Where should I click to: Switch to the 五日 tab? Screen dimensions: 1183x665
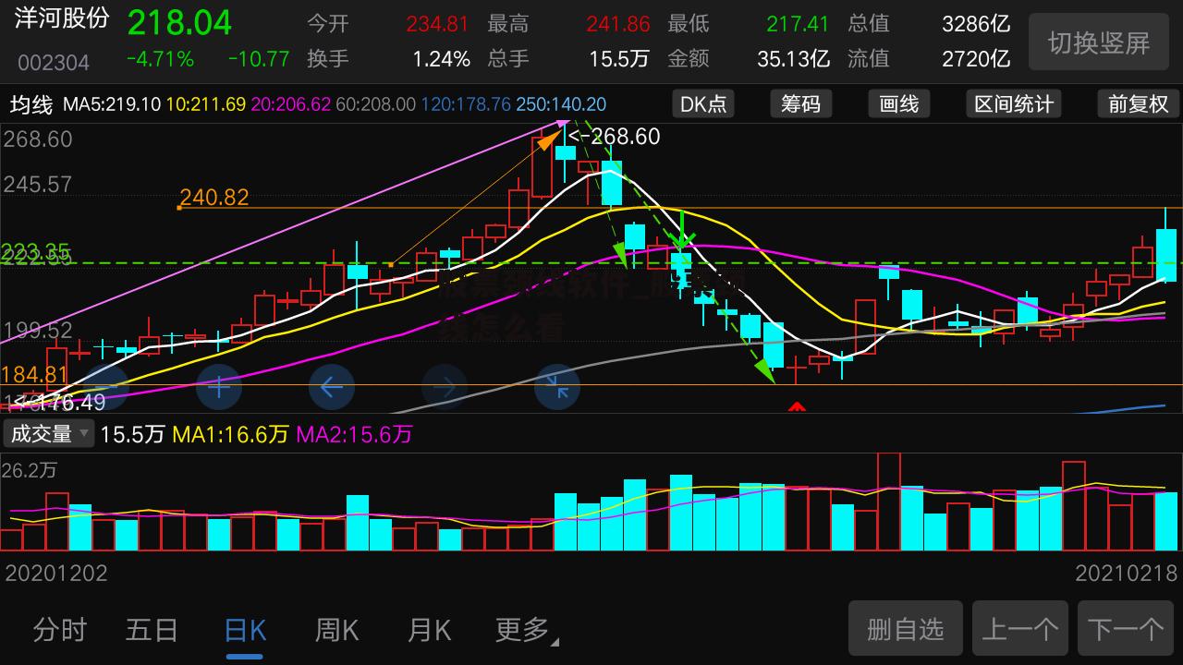pyautogui.click(x=152, y=631)
